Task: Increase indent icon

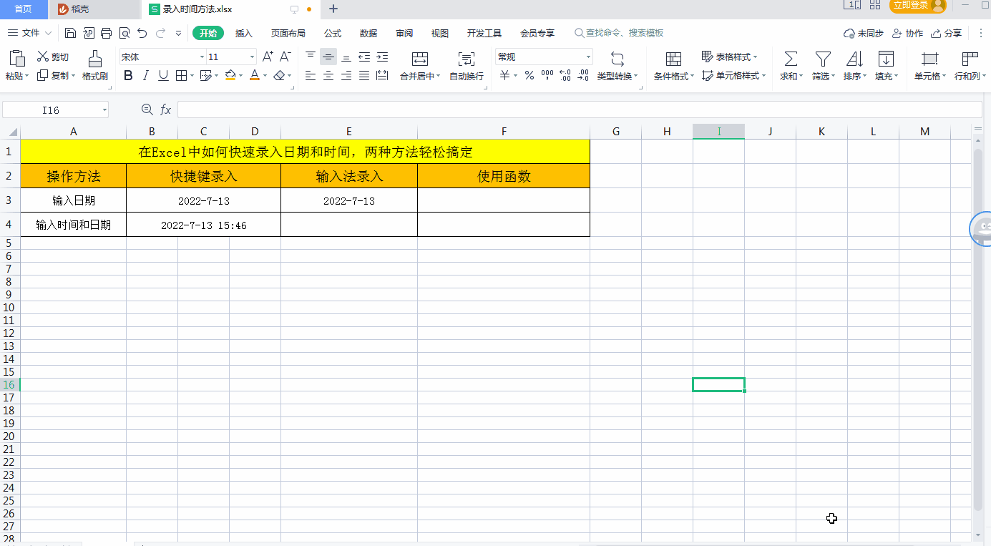Action: [382, 57]
